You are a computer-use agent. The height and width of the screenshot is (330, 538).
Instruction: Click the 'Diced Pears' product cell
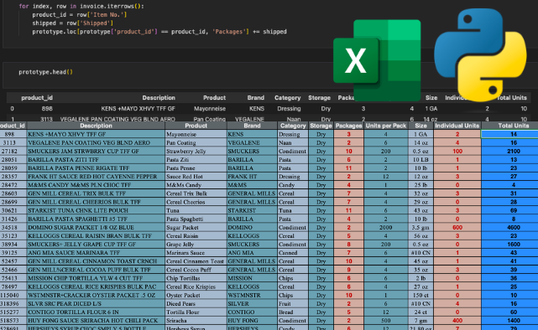point(196,303)
